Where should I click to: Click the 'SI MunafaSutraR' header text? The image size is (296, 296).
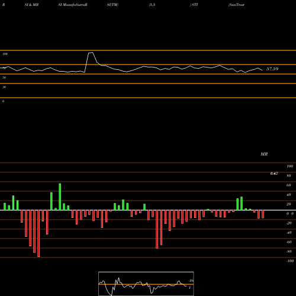[73, 5]
